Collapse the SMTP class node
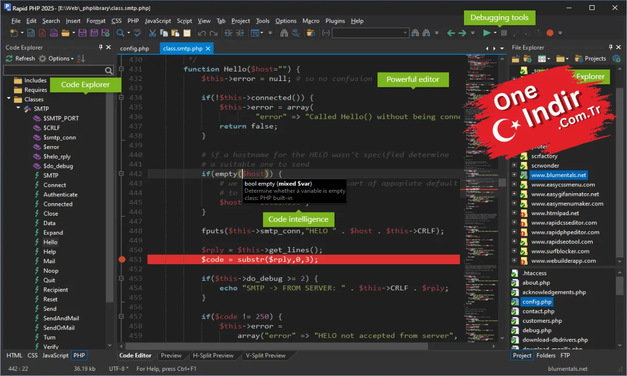 point(18,109)
